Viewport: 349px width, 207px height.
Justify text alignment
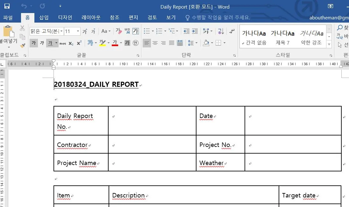[x=172, y=43]
